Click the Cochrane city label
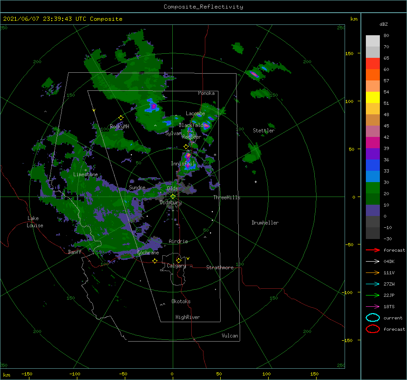 (148, 253)
